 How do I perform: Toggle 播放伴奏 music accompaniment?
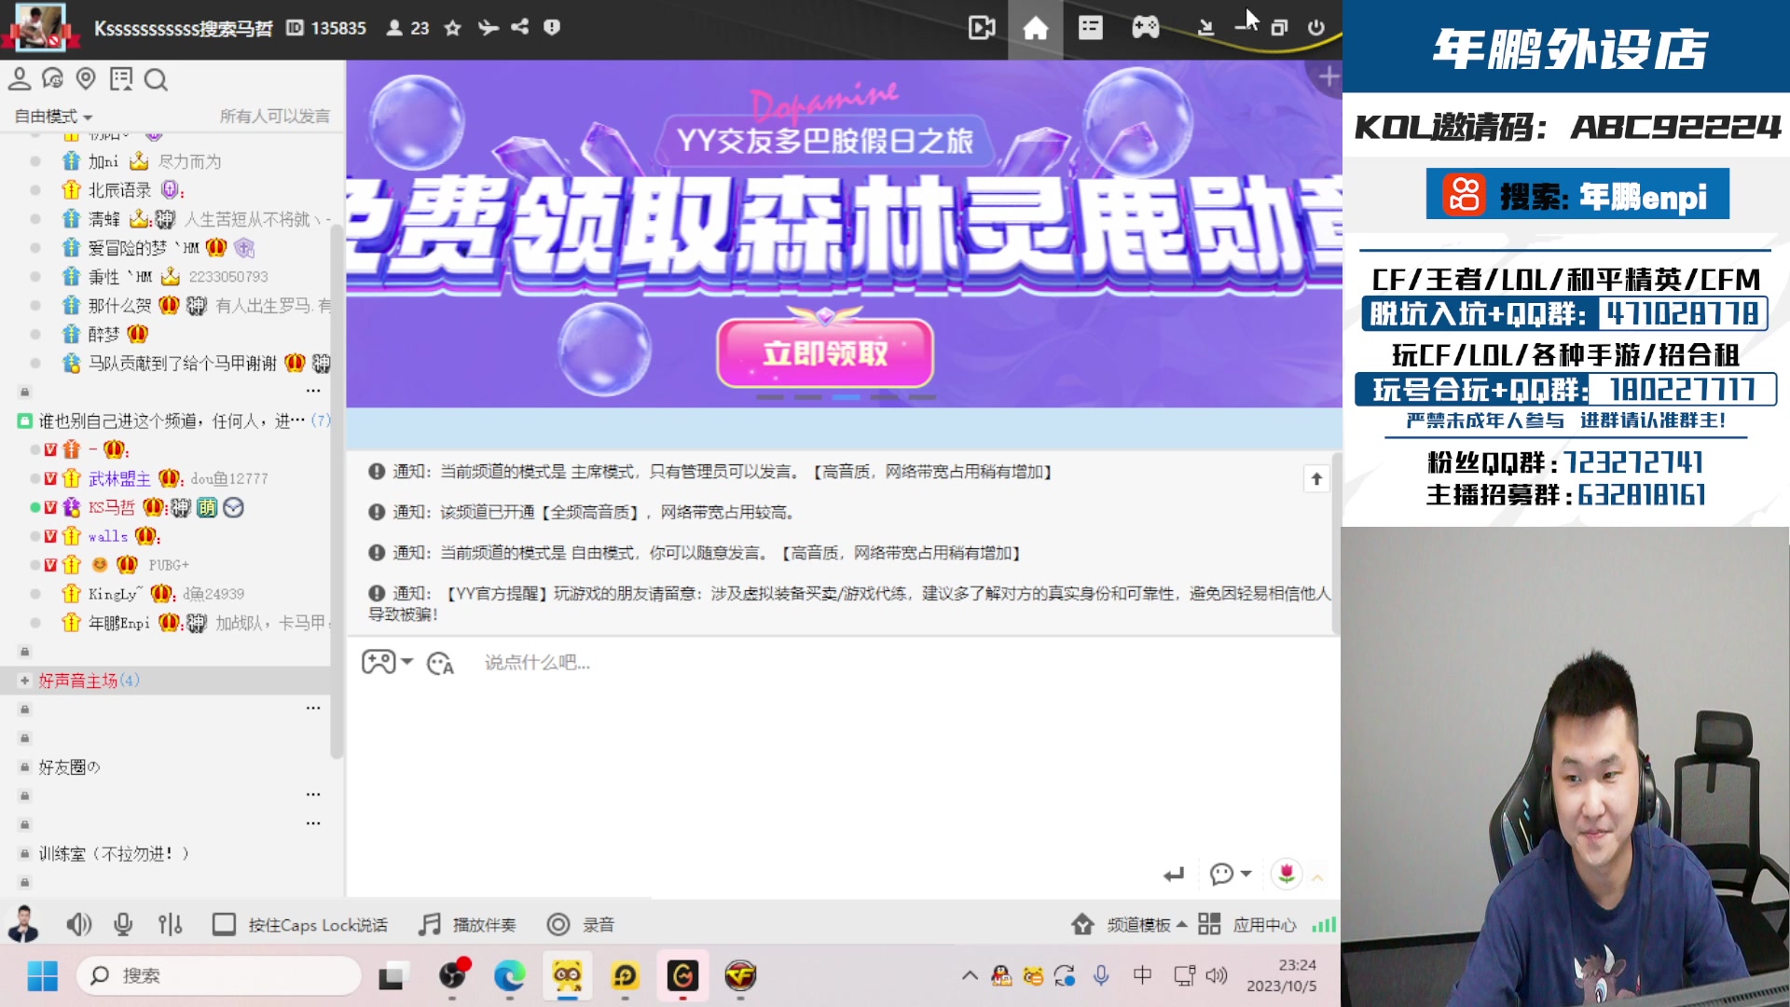pos(467,925)
